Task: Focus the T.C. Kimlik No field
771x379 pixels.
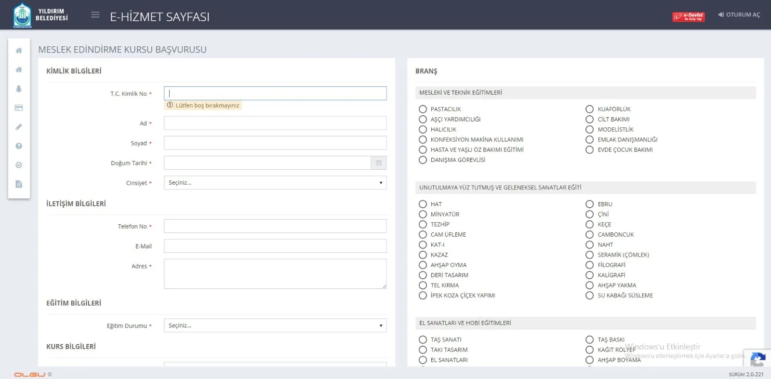Action: tap(275, 94)
